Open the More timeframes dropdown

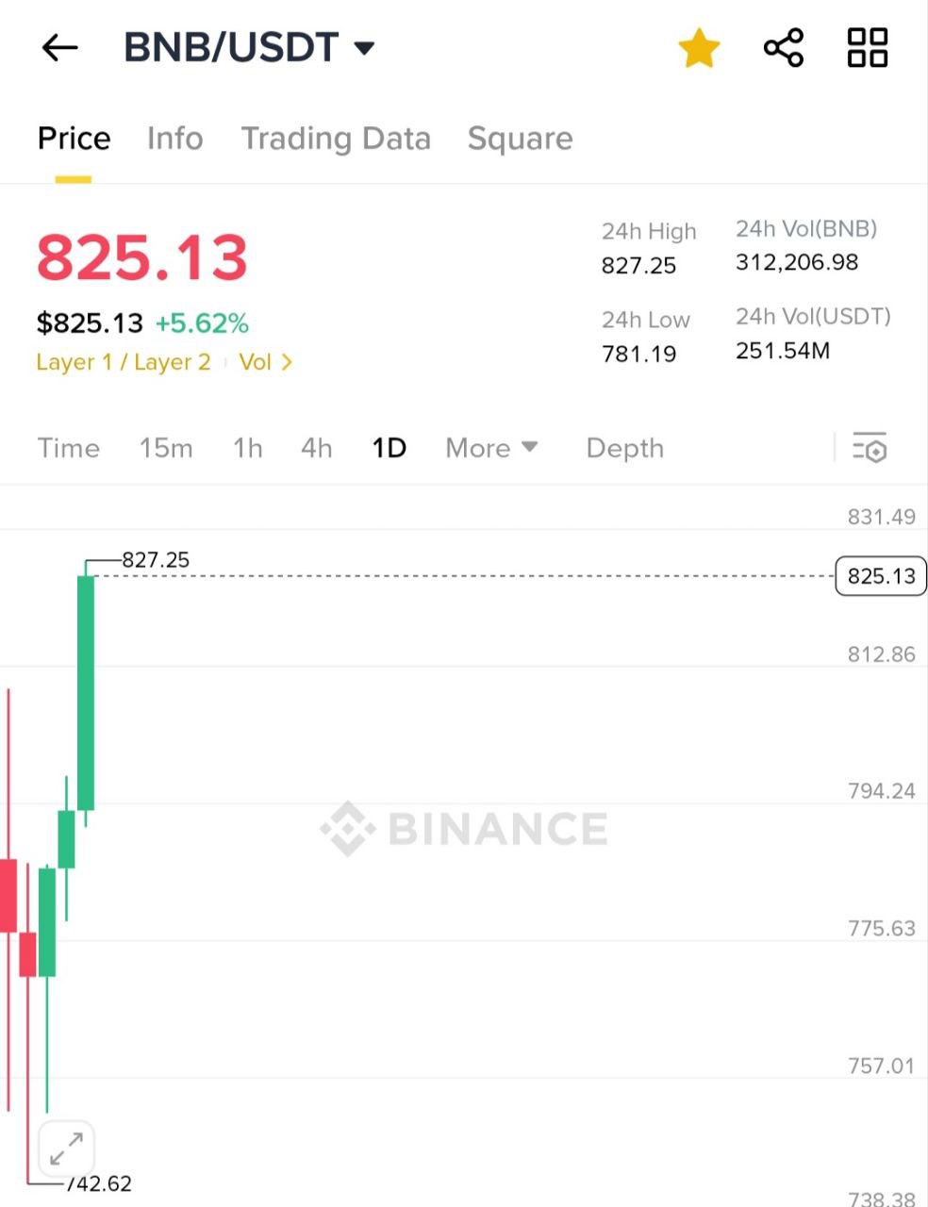491,448
